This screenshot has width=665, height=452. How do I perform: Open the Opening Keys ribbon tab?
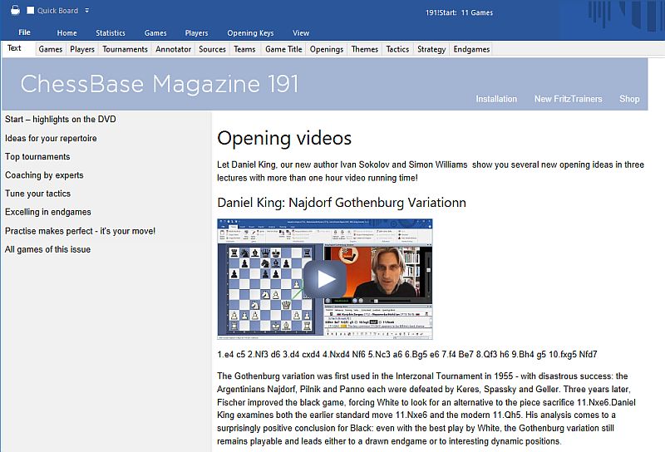pyautogui.click(x=250, y=33)
